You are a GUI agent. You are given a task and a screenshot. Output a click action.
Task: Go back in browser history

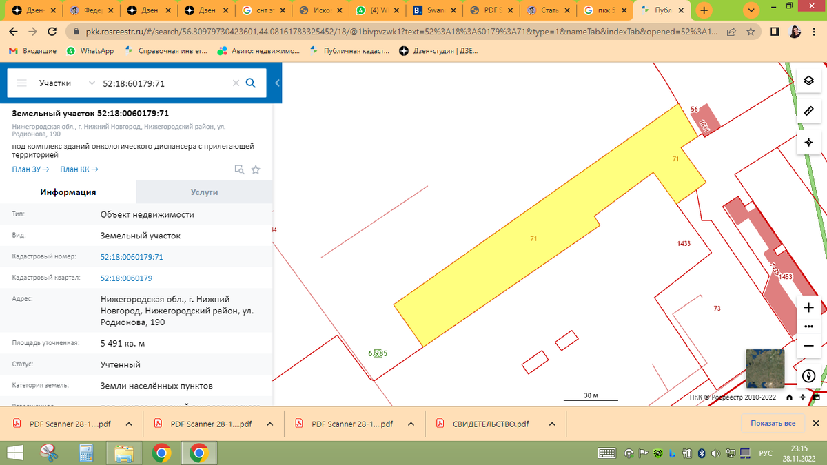pos(14,32)
